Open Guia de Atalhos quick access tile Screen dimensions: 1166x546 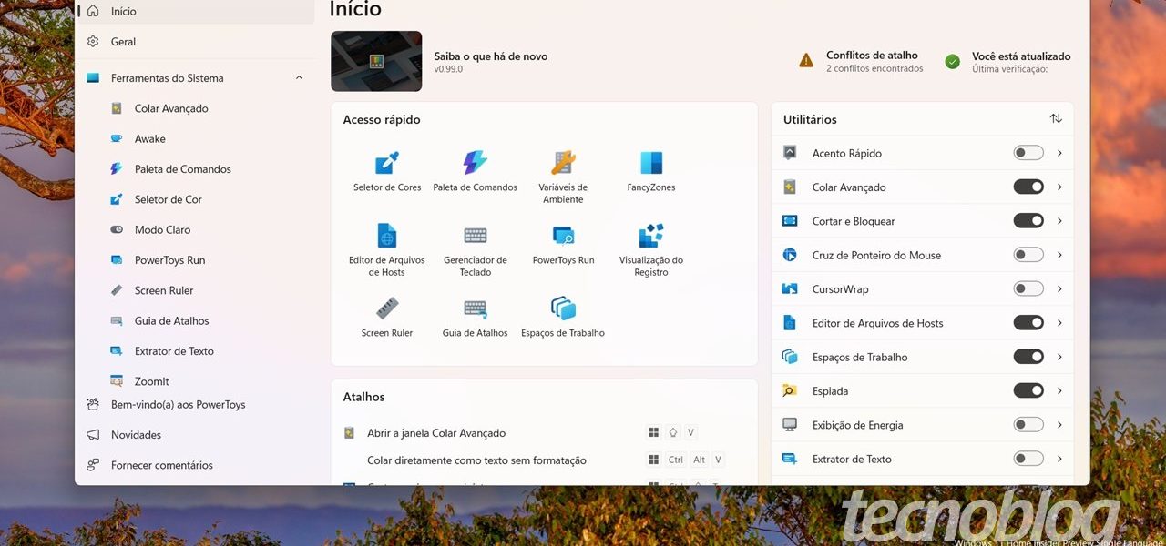(x=475, y=317)
